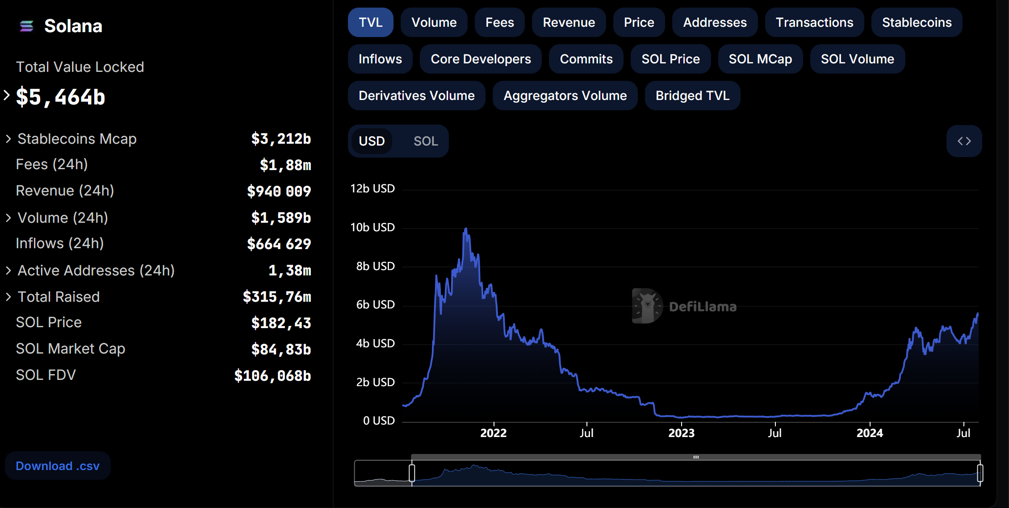Click the 2024 label on time axis
The height and width of the screenshot is (508, 1009).
click(x=870, y=433)
